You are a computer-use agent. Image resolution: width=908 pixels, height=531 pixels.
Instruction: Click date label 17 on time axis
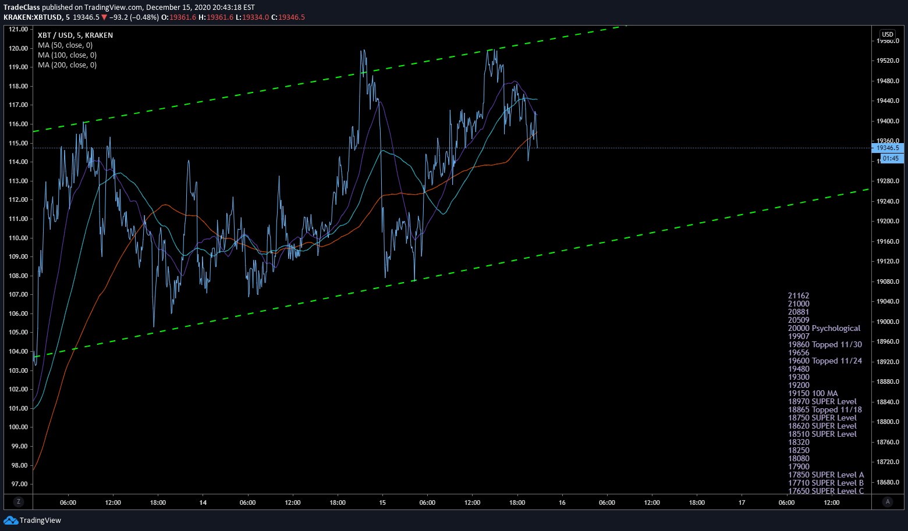tap(742, 503)
